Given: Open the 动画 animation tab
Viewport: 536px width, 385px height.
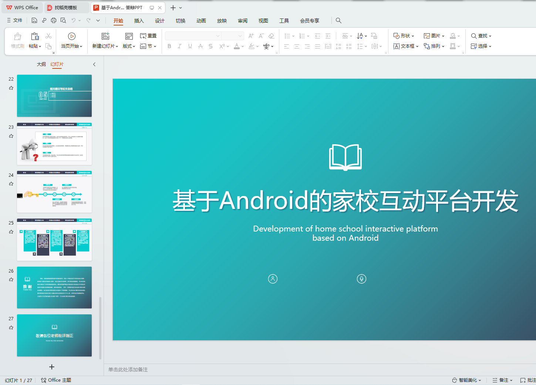Looking at the screenshot, I should 201,21.
